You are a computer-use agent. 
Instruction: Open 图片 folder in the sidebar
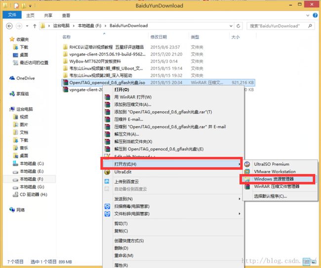pos(20,124)
